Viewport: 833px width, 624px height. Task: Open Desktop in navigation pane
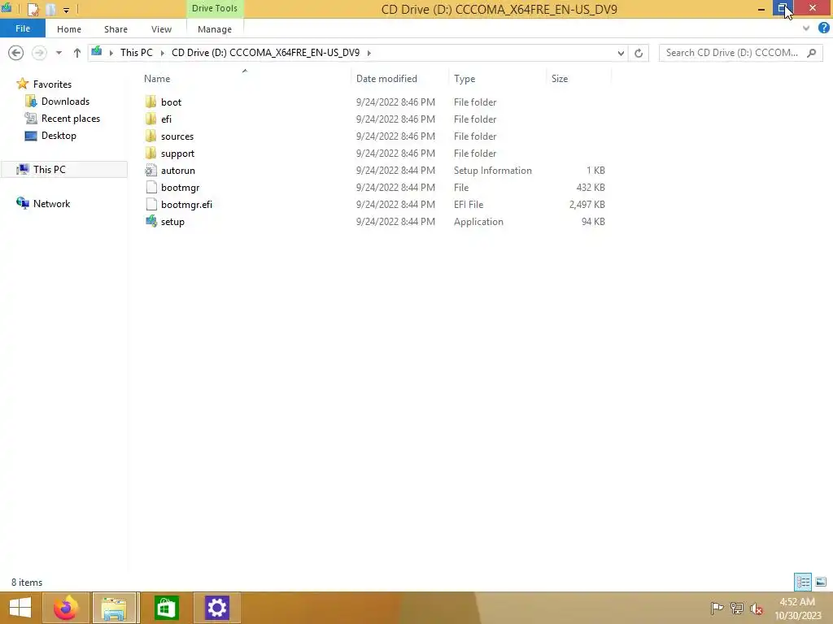pos(59,136)
